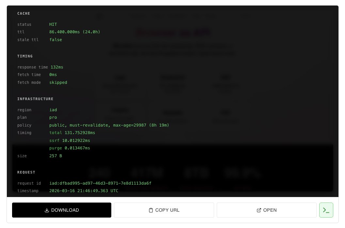345x228 pixels.
Task: Select the total timing 131.752928ms
Action: click(x=72, y=132)
